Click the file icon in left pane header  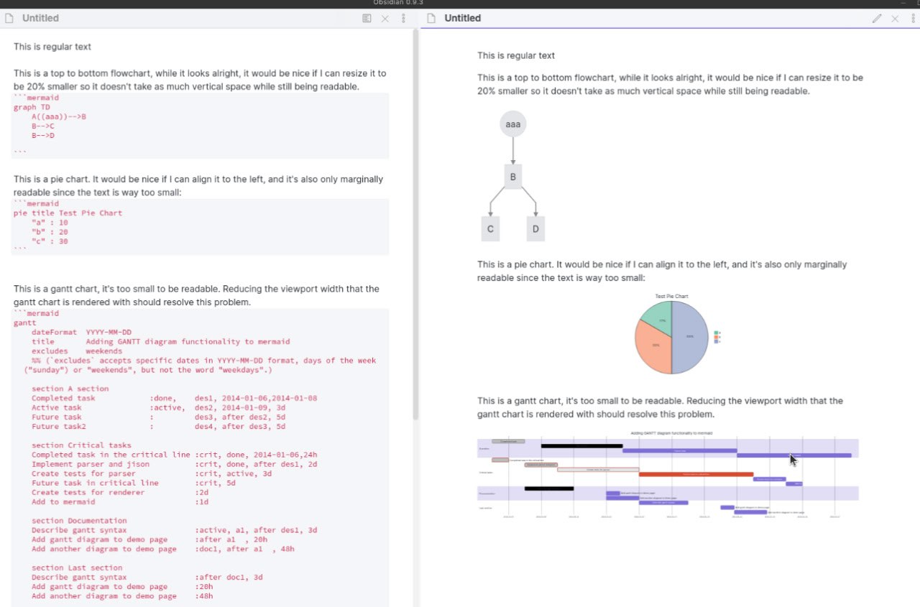tap(9, 19)
